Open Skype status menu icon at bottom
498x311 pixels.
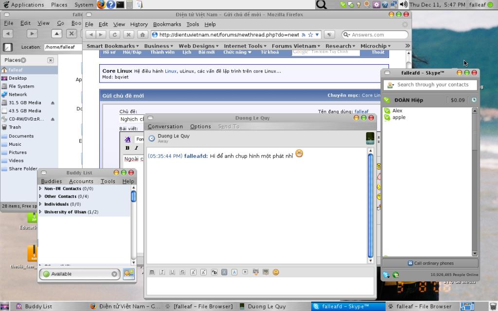point(386,275)
